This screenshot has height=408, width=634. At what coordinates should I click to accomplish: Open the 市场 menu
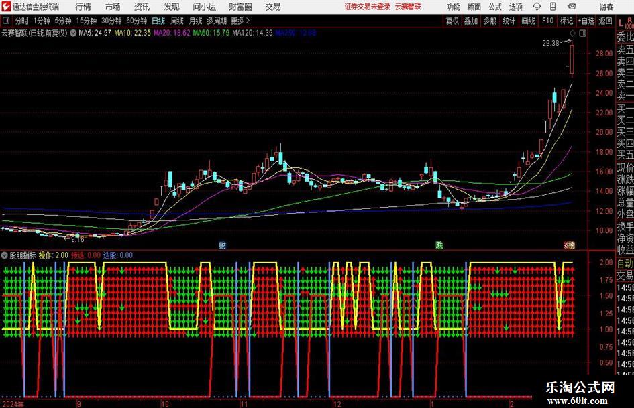pyautogui.click(x=113, y=7)
